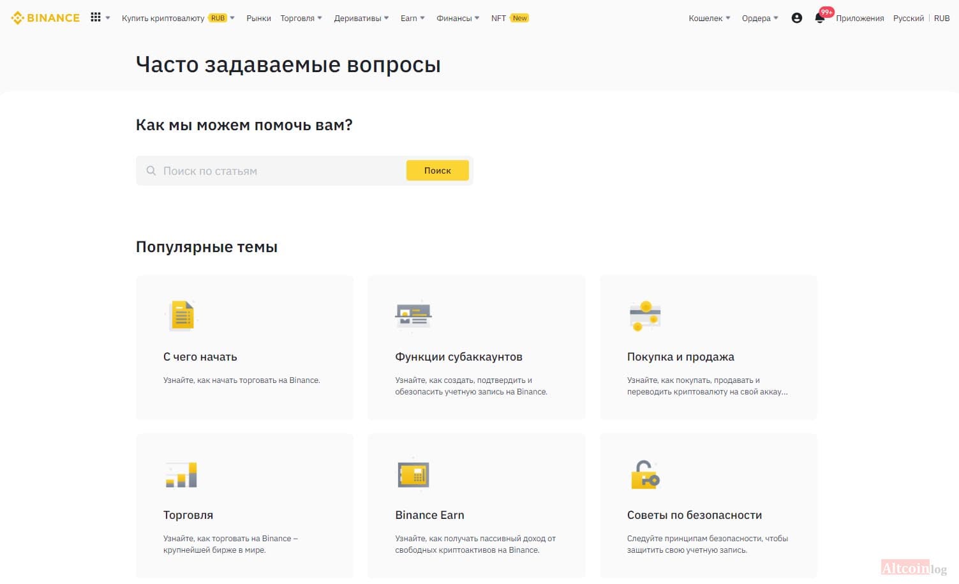Click the Binance logo
Viewport: 959px width, 584px height.
tap(45, 18)
